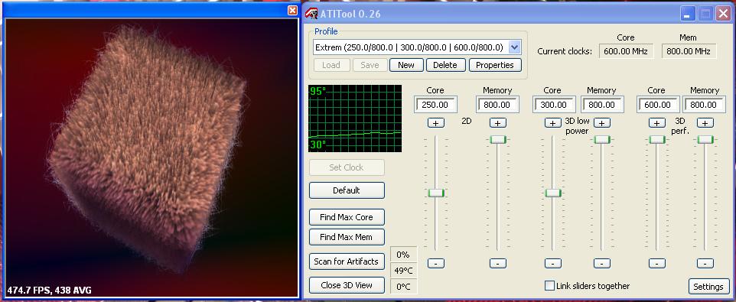The width and height of the screenshot is (736, 302).
Task: Click the New profile button
Action: pos(406,65)
